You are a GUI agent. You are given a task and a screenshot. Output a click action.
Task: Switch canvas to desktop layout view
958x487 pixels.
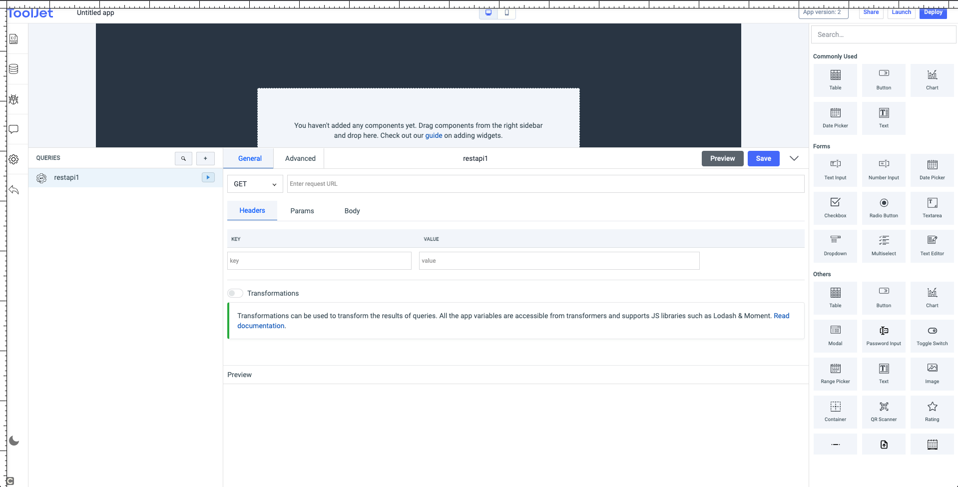point(488,13)
